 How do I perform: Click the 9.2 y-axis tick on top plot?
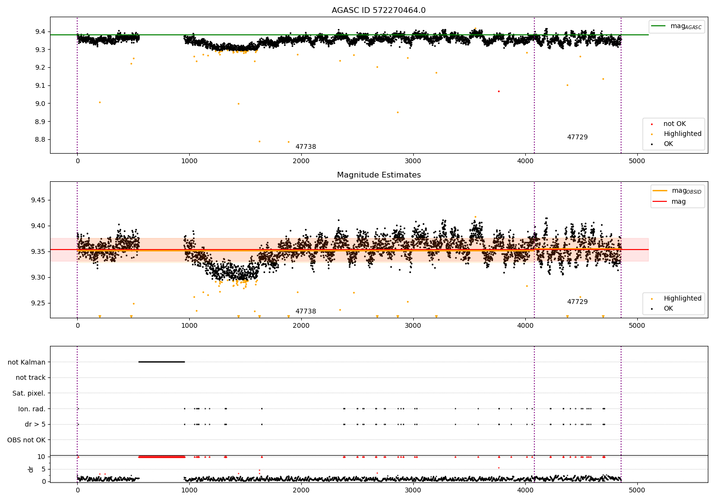tap(40, 68)
